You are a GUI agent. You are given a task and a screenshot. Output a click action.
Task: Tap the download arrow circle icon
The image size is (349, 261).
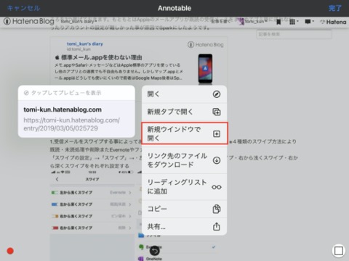(217, 160)
